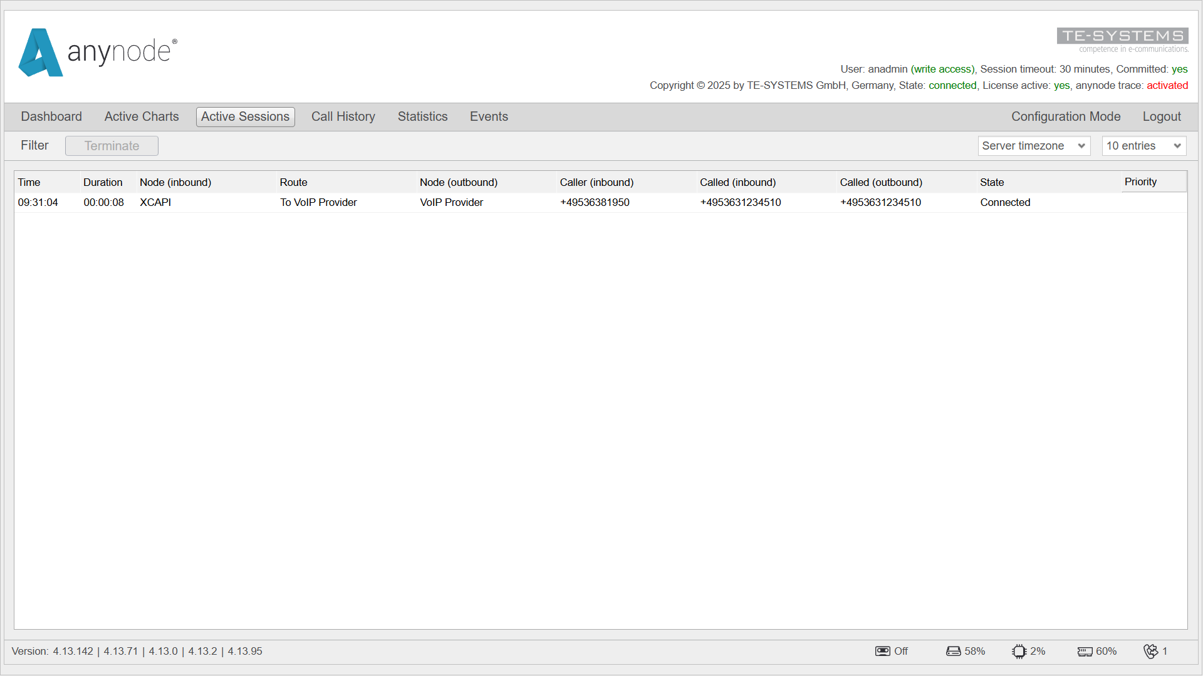Click the recording cassette status icon
1203x676 pixels.
click(882, 651)
